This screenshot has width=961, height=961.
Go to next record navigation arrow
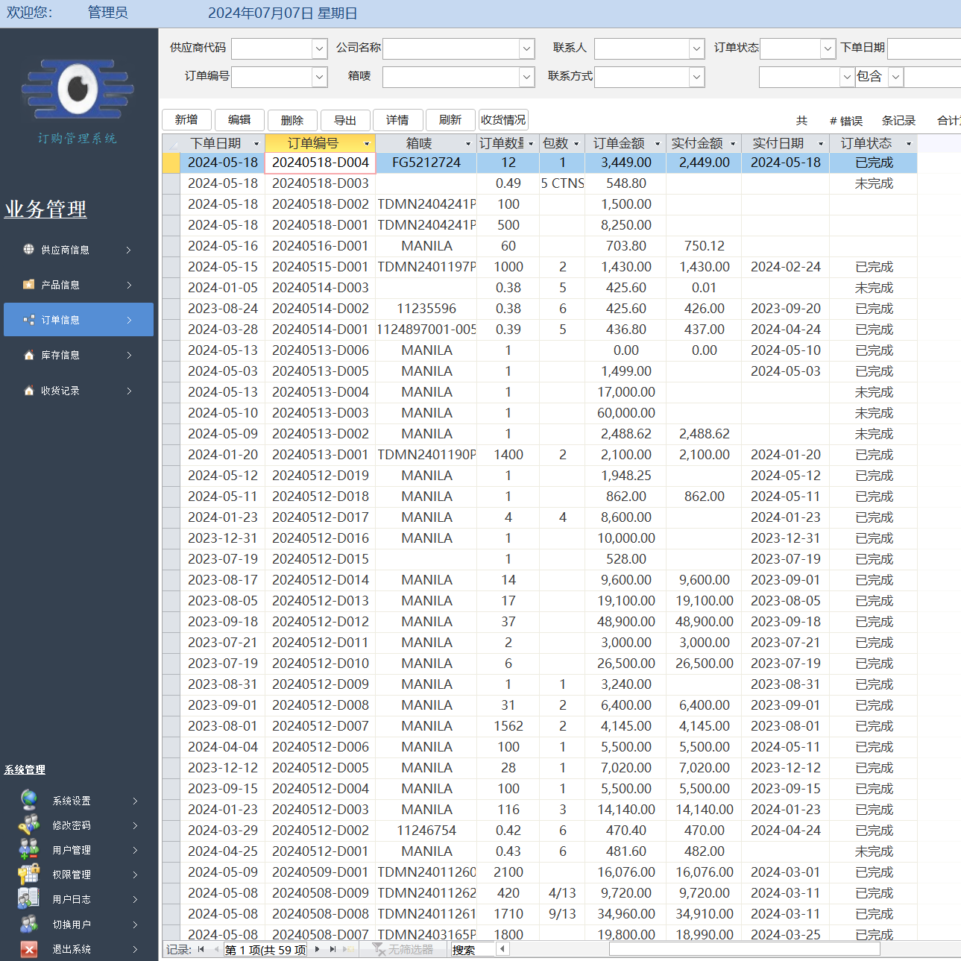pyautogui.click(x=317, y=949)
